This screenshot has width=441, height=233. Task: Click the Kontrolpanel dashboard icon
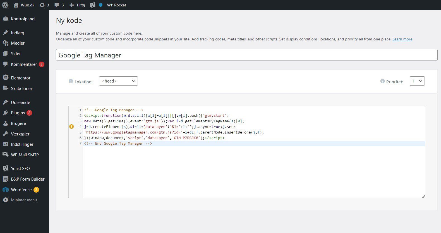pos(6,19)
